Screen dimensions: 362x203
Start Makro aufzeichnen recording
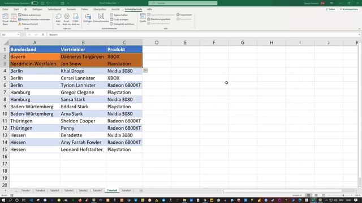[x=29, y=15]
